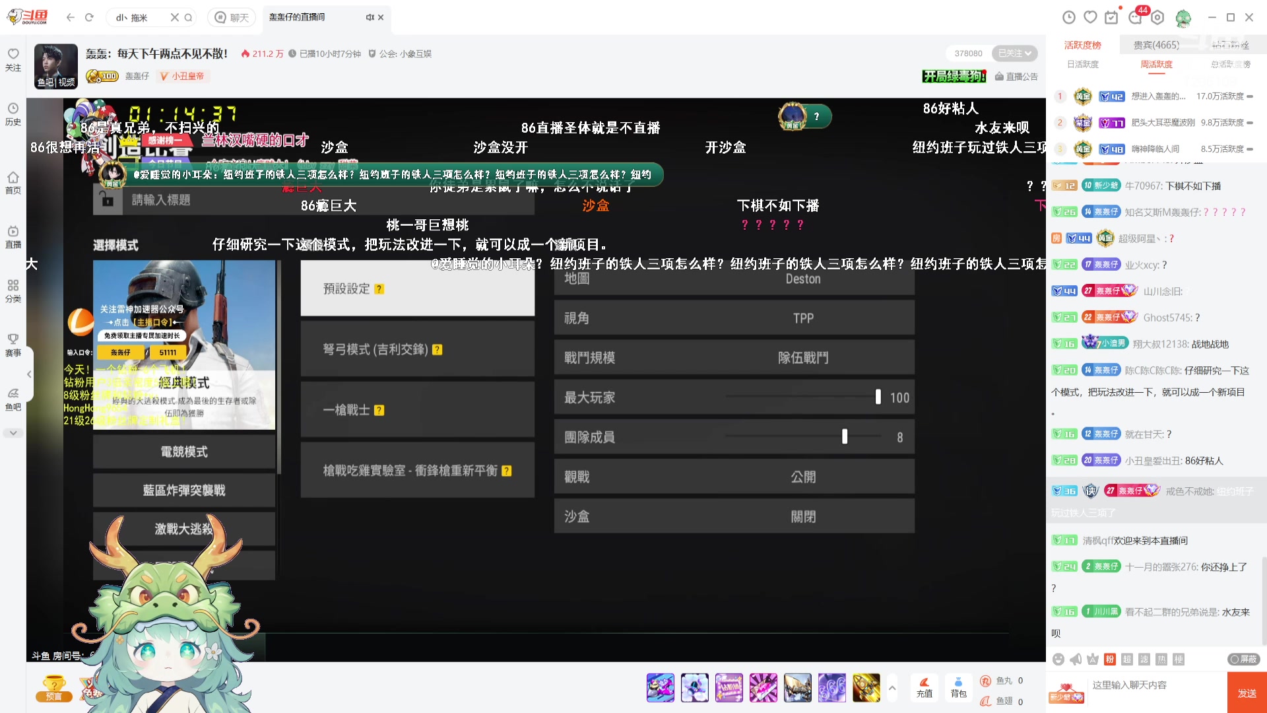
Task: Click the 充值 recharge button
Action: tap(924, 688)
